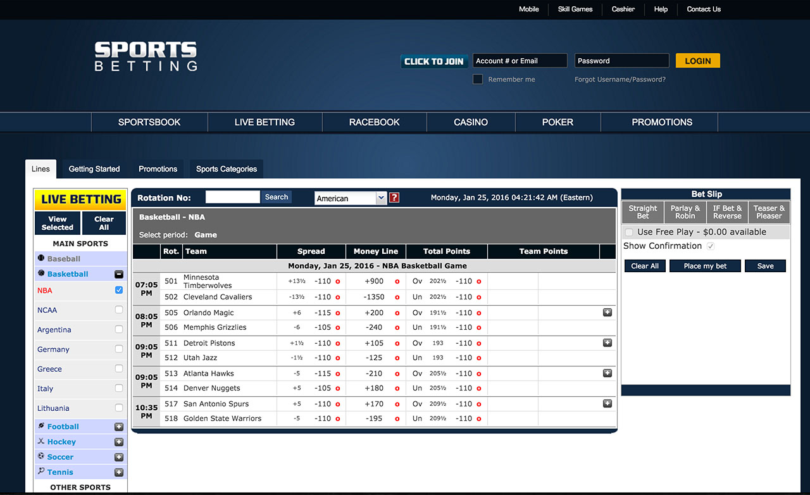Screen dimensions: 810x495
Task: Click the sidebar Clear All button
Action: click(x=104, y=223)
